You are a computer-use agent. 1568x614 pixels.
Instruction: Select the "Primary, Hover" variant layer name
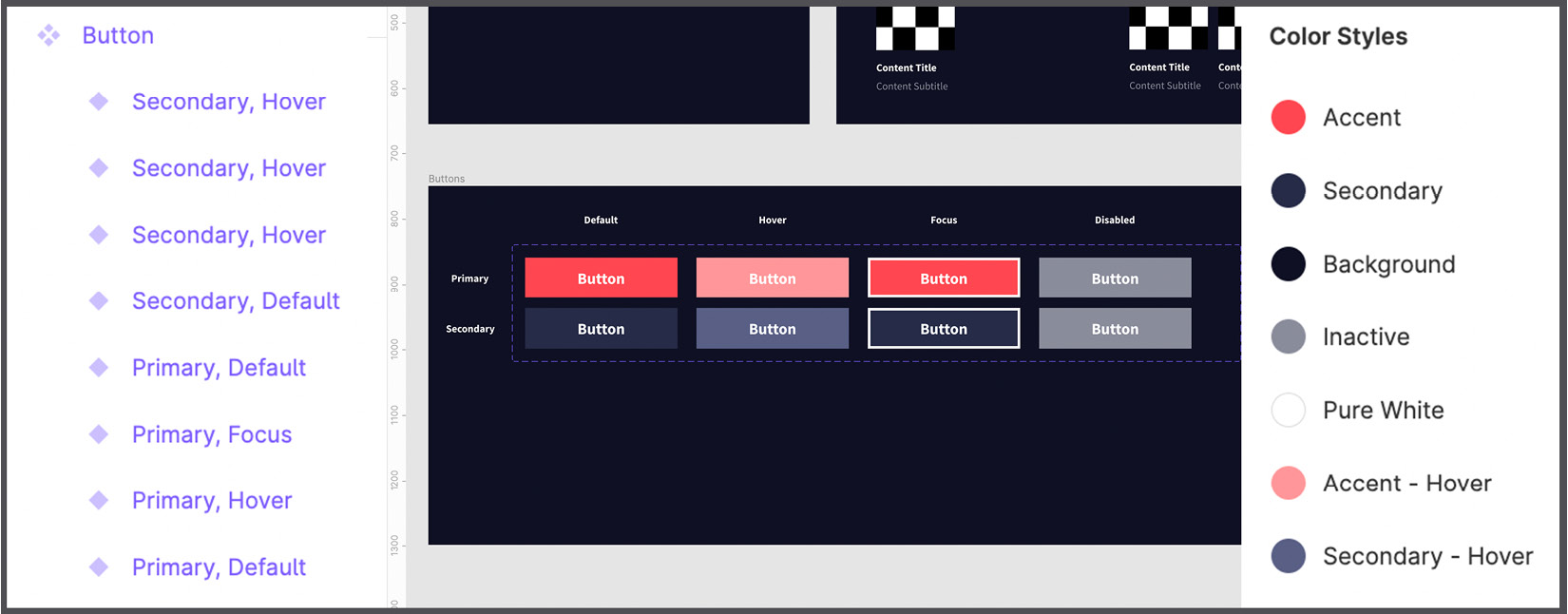coord(212,501)
